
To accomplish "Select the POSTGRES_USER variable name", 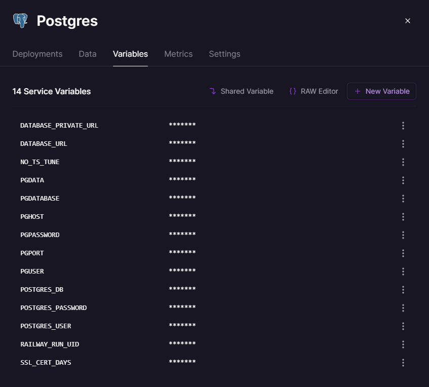I will click(x=46, y=326).
